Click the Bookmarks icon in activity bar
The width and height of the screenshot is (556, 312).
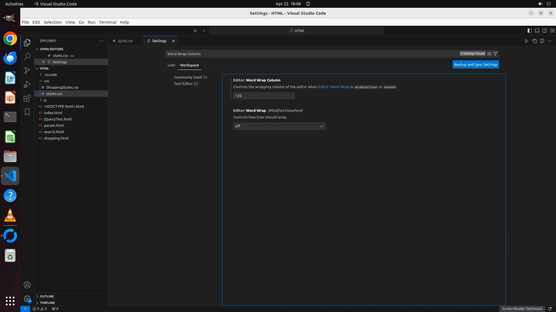click(27, 112)
